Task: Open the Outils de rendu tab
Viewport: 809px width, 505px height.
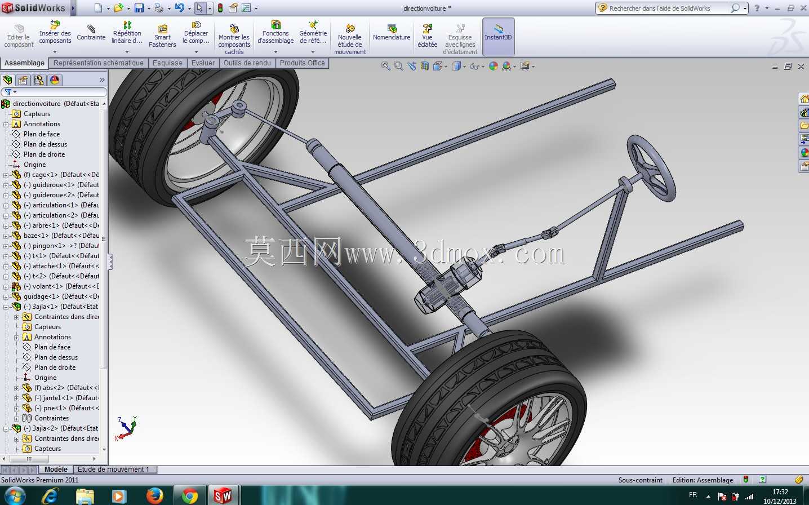Action: click(247, 63)
